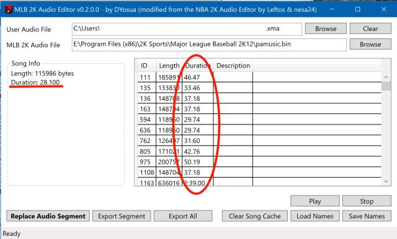The image size is (397, 239).
Task: Save Names to file
Action: pyautogui.click(x=367, y=216)
